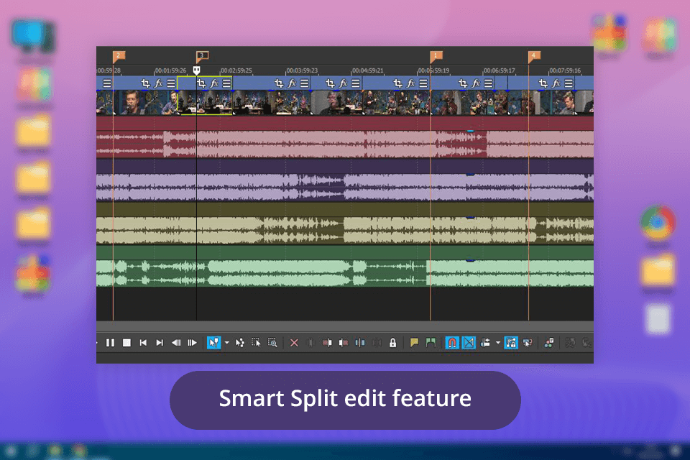Open the Normal edit tool dropdown arrow

226,342
